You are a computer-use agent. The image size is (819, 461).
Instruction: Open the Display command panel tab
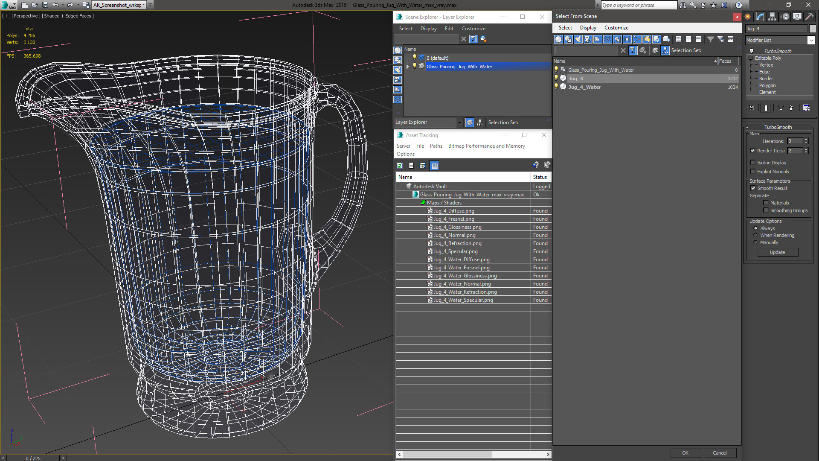[797, 17]
